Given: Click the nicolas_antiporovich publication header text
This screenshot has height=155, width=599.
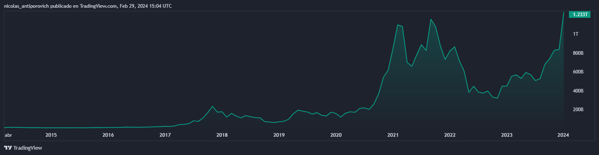Looking at the screenshot, I should tap(88, 6).
